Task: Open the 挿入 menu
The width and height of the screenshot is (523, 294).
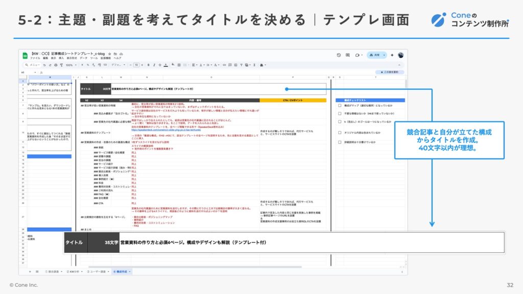Action: point(61,58)
